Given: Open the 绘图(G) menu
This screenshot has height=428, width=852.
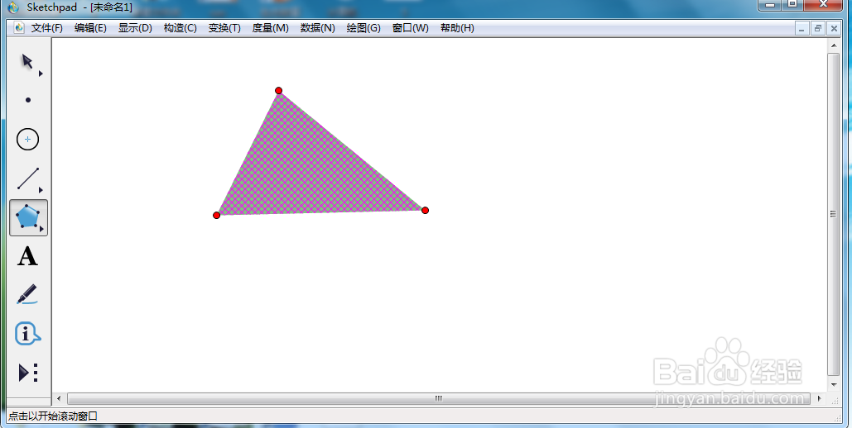Looking at the screenshot, I should 363,27.
